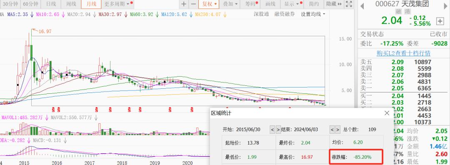Click the MA250 trend arrow

coord(225,14)
